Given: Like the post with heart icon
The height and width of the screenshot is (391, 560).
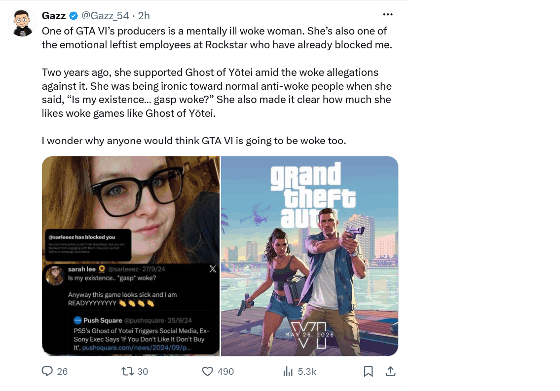Looking at the screenshot, I should coord(208,371).
